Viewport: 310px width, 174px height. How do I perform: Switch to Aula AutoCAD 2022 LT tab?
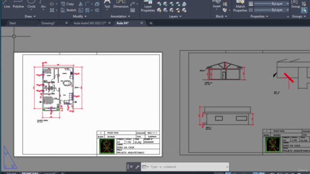tap(90, 23)
